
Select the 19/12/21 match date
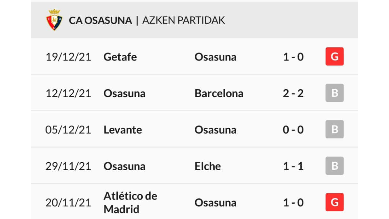(68, 57)
